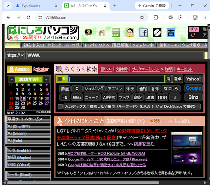Toggle the checkbox beside 入力ボックス hint
Image resolution: width=210 pixels, height=185 pixels.
60,106
